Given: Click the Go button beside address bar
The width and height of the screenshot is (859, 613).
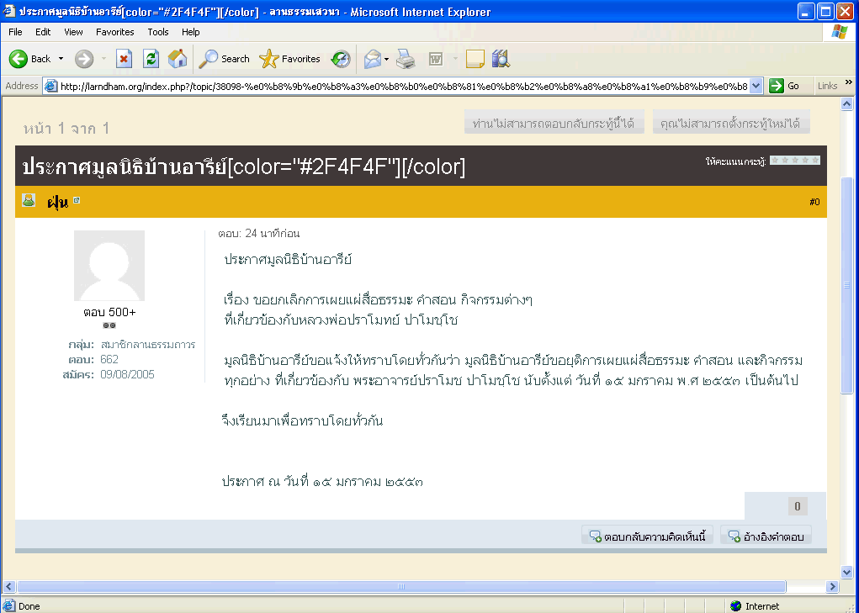Looking at the screenshot, I should [785, 86].
